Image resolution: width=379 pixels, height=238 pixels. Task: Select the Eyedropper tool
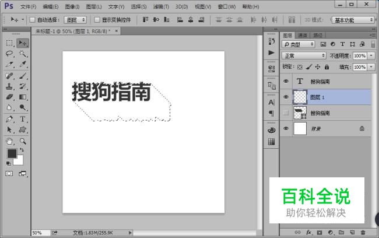point(23,64)
